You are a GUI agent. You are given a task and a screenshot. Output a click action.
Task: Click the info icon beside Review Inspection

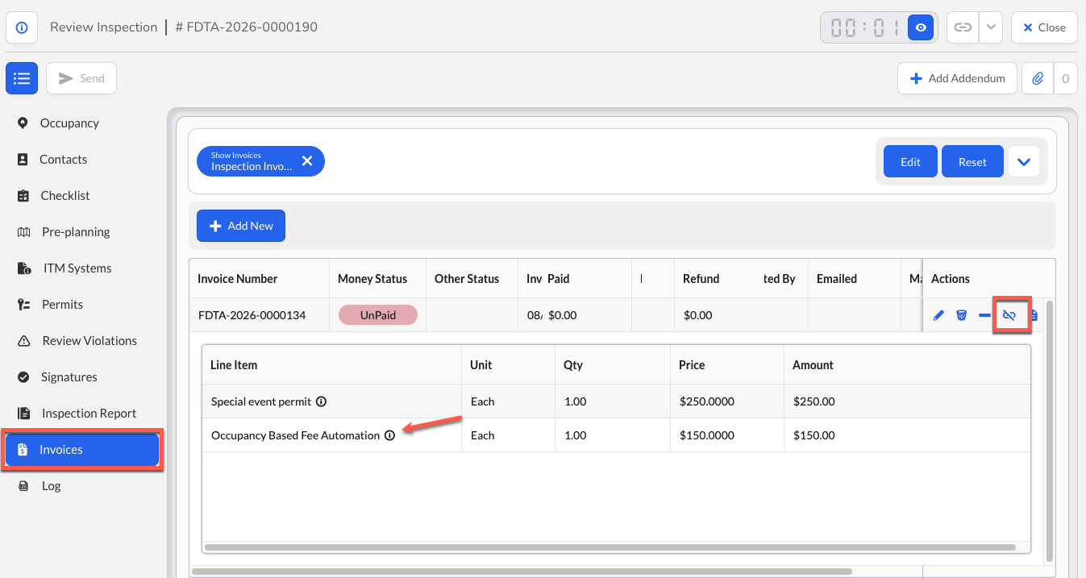pos(22,27)
